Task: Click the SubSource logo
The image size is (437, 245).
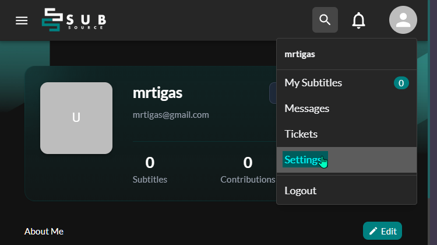Action: click(x=74, y=20)
